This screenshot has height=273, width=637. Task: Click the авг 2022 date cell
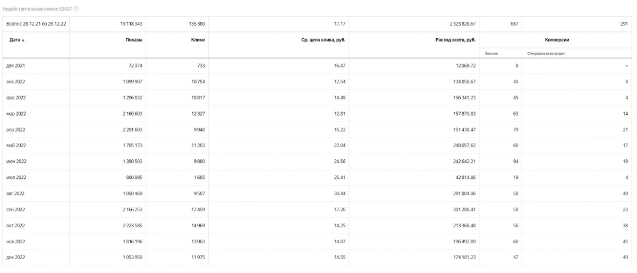click(x=15, y=193)
